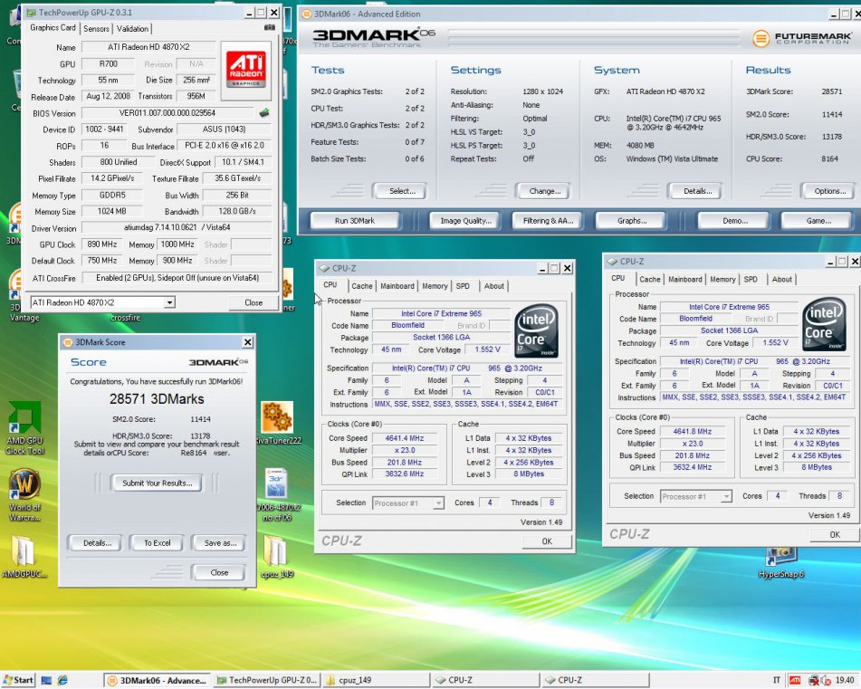Open Graphs in 3DMark06
Viewport: 861px width, 689px height.
(x=631, y=221)
